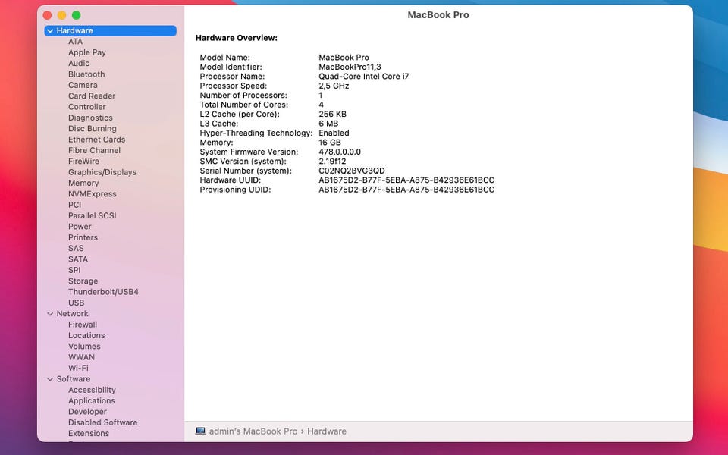Select Bluetooth in the sidebar
Screen dimensions: 728x455
click(x=86, y=74)
